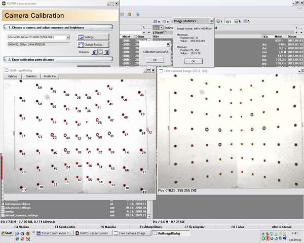Open Options in UniImageDialog

point(12,76)
